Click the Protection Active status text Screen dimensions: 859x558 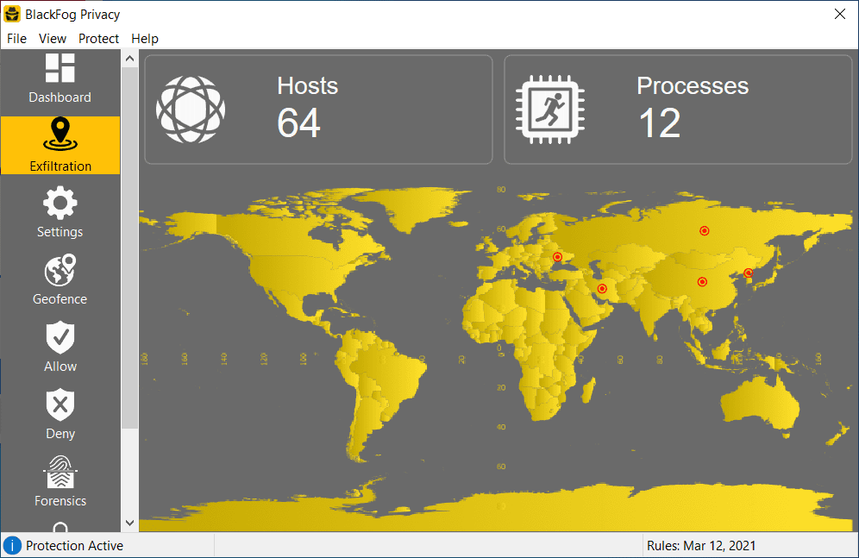tap(74, 545)
